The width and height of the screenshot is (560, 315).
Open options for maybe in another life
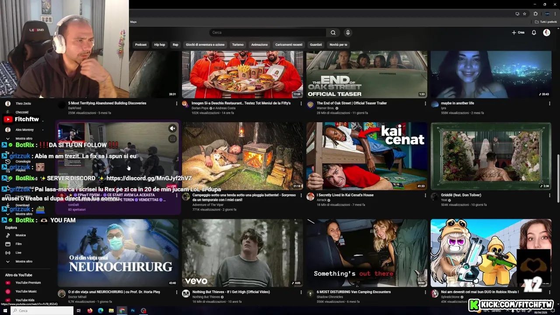(549, 104)
